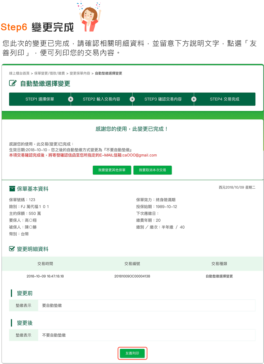
Task: Click the 變更後 section heading
Action: point(25,323)
